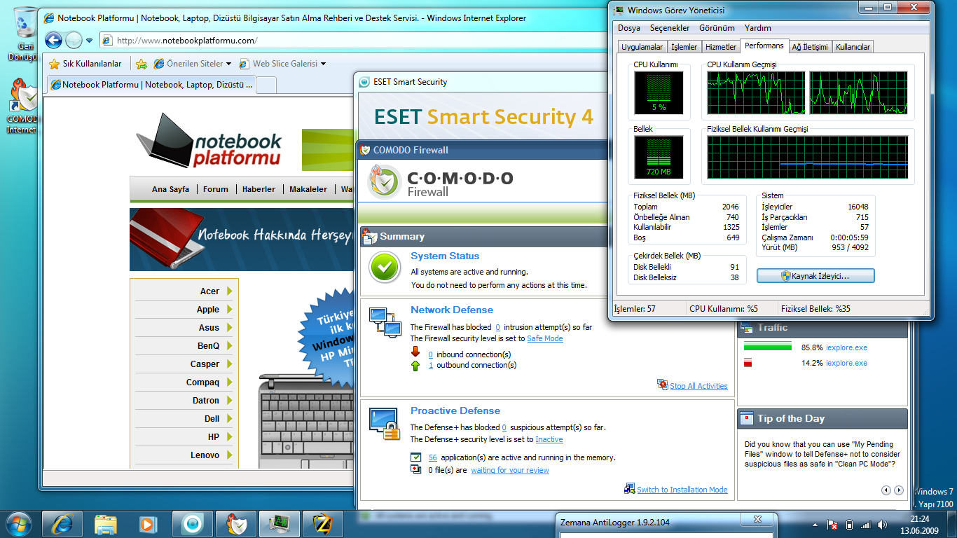This screenshot has height=538, width=957.
Task: Open the 56 active applications link
Action: tap(433, 457)
